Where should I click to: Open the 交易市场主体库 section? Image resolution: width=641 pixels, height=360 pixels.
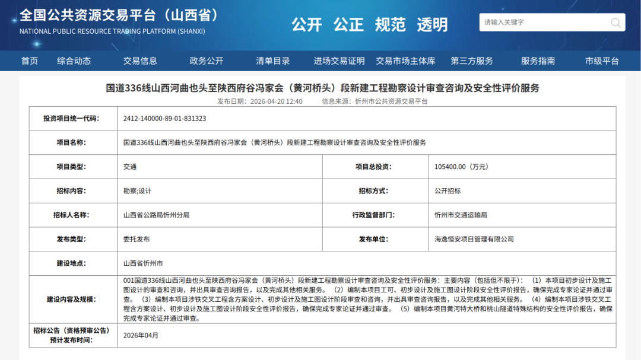(406, 60)
